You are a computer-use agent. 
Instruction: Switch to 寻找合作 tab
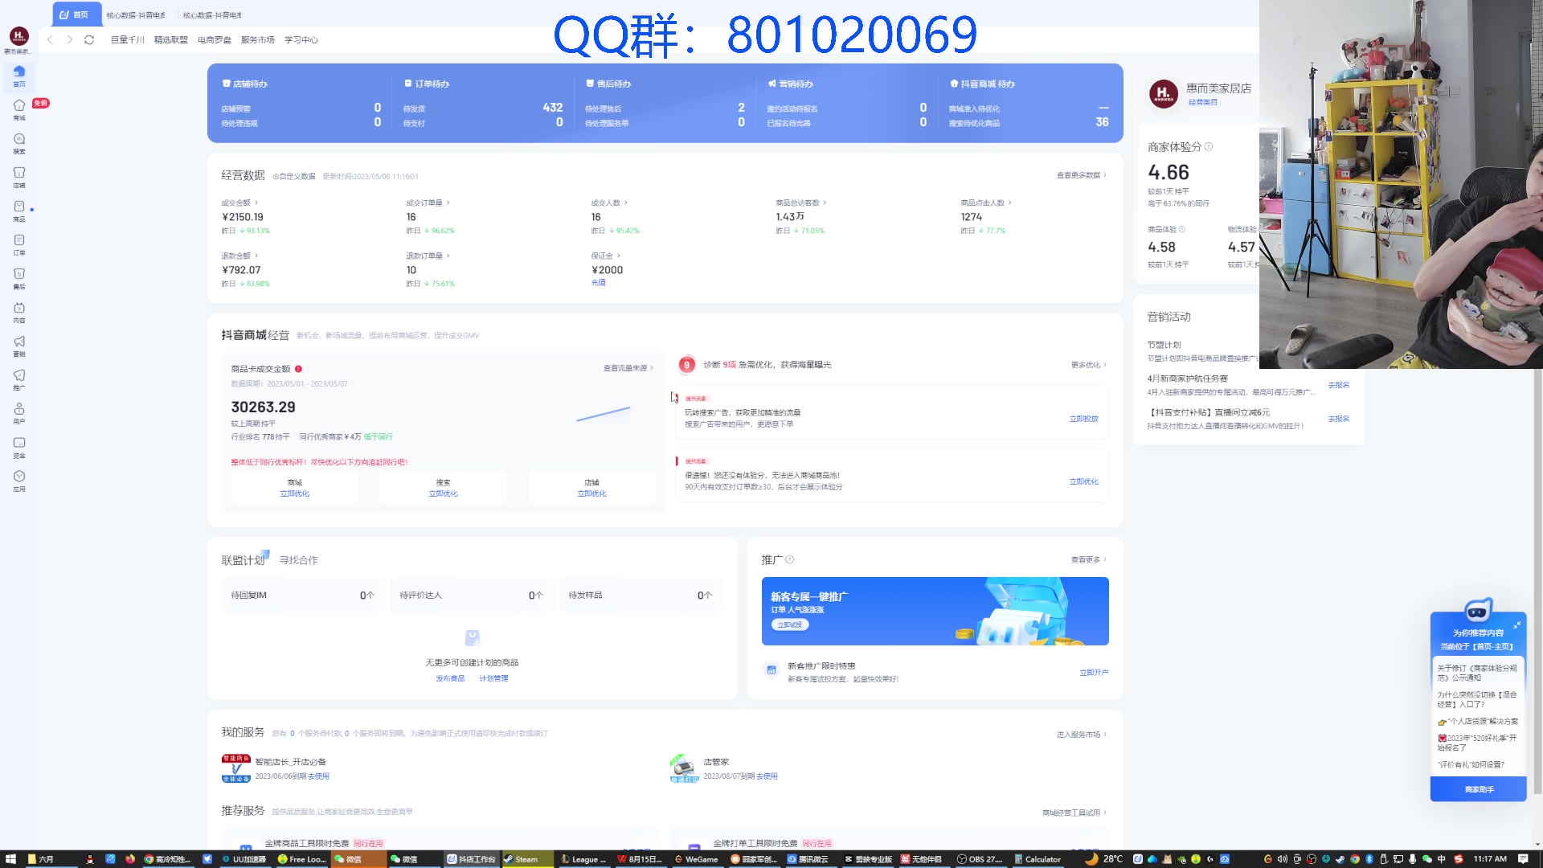pyautogui.click(x=298, y=560)
